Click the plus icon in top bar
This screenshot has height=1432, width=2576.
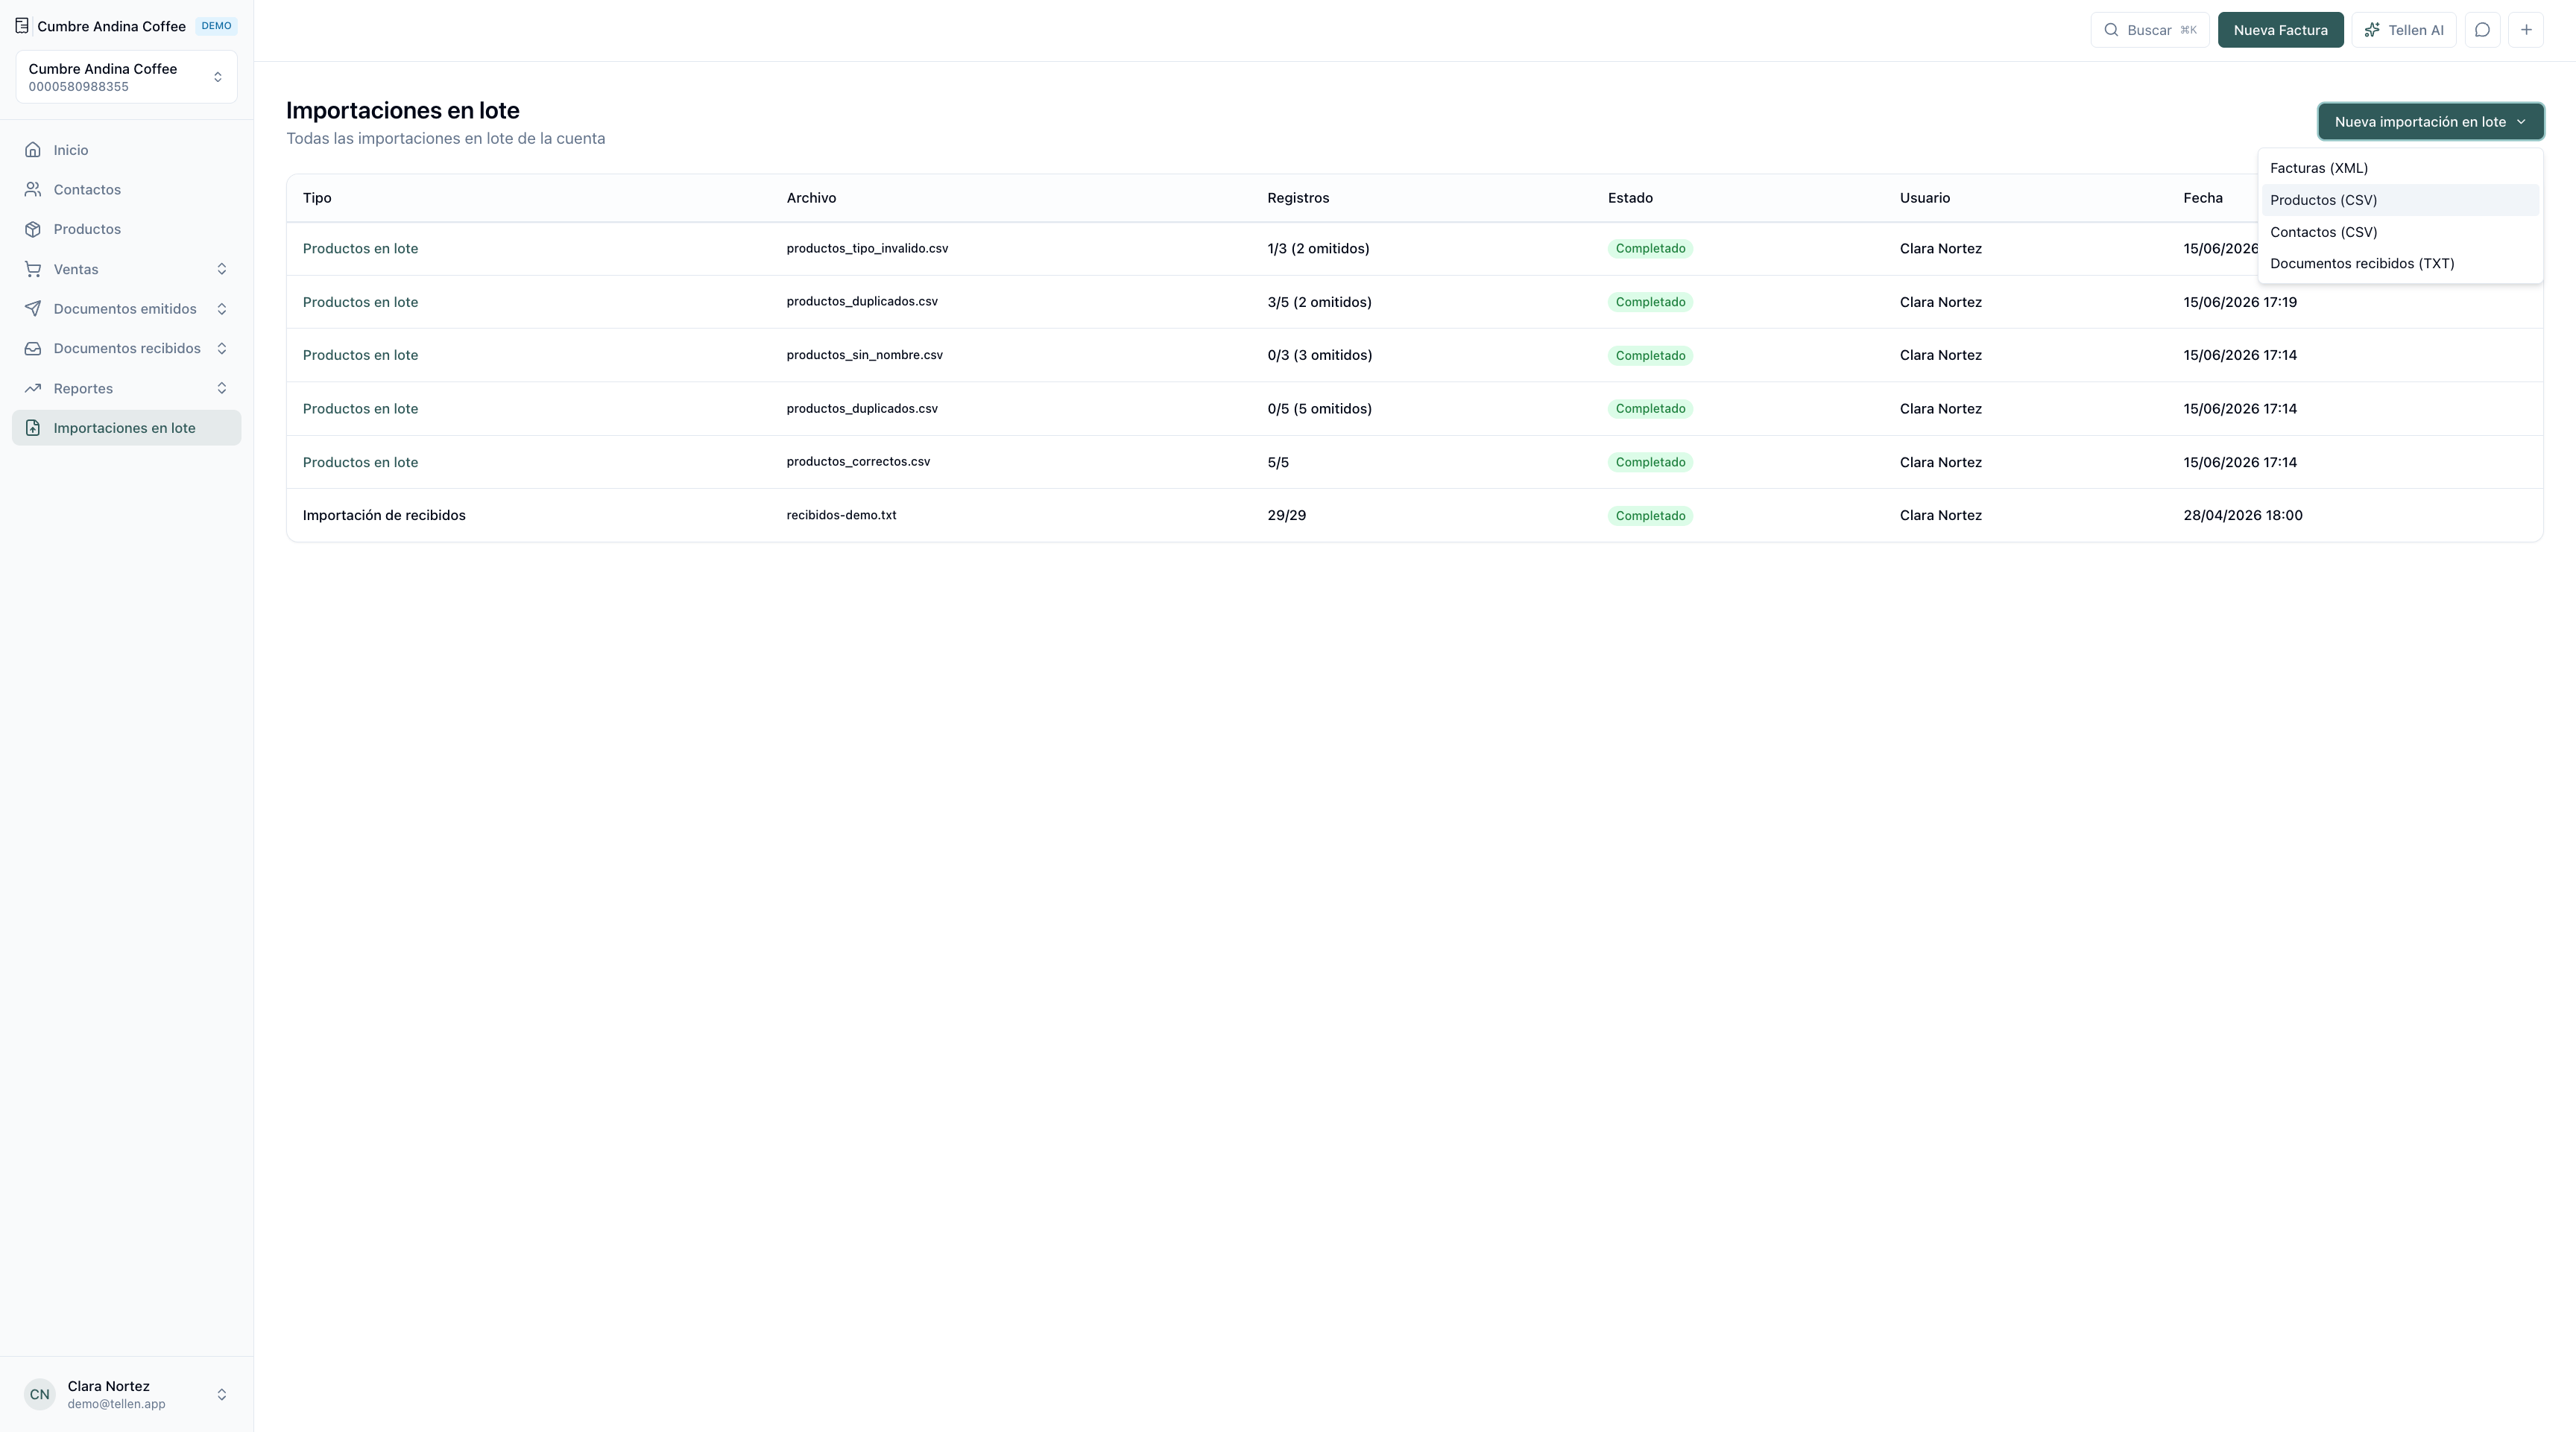click(x=2526, y=30)
